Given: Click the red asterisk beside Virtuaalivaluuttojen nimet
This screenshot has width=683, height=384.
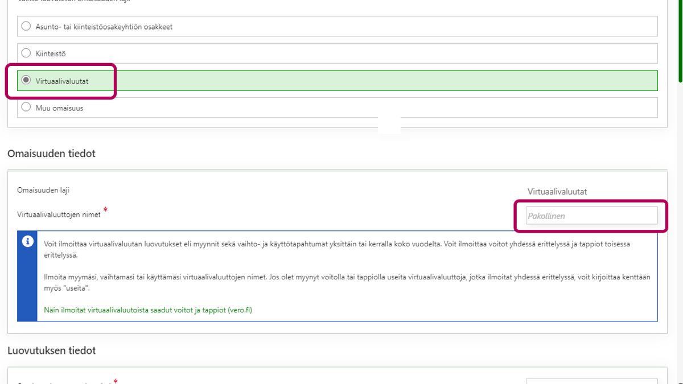Looking at the screenshot, I should tap(105, 210).
